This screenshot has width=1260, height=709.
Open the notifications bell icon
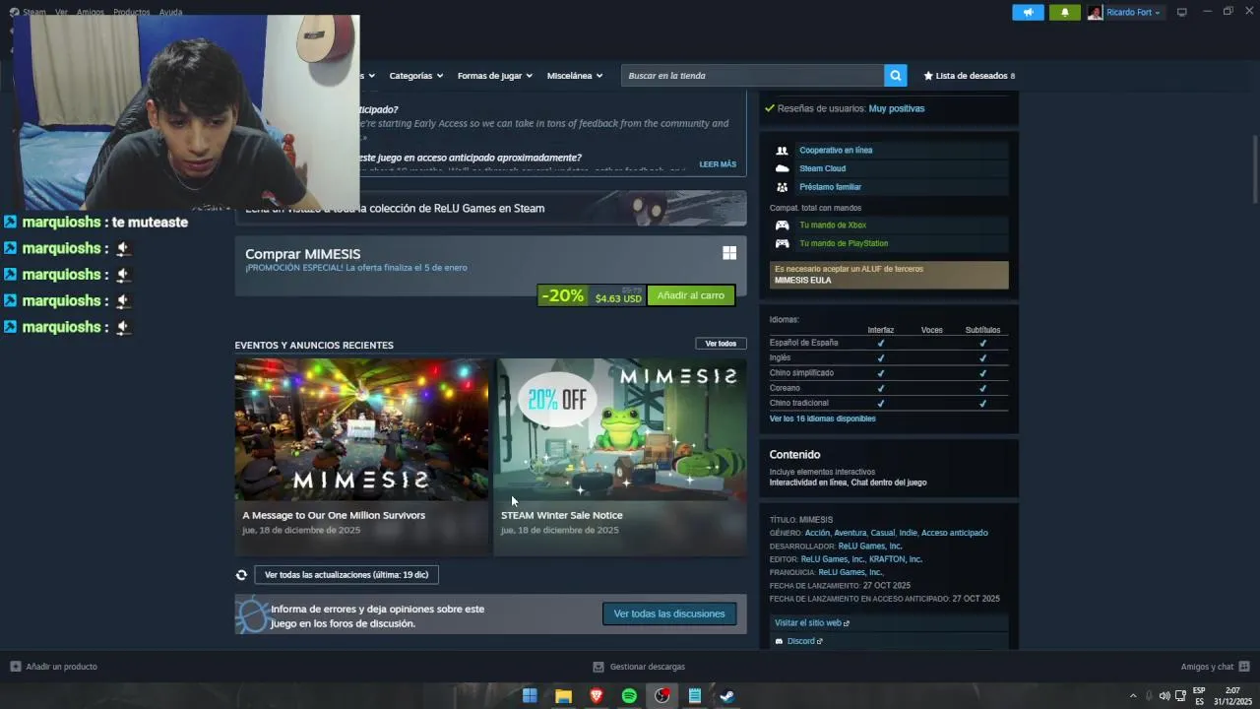click(x=1064, y=13)
